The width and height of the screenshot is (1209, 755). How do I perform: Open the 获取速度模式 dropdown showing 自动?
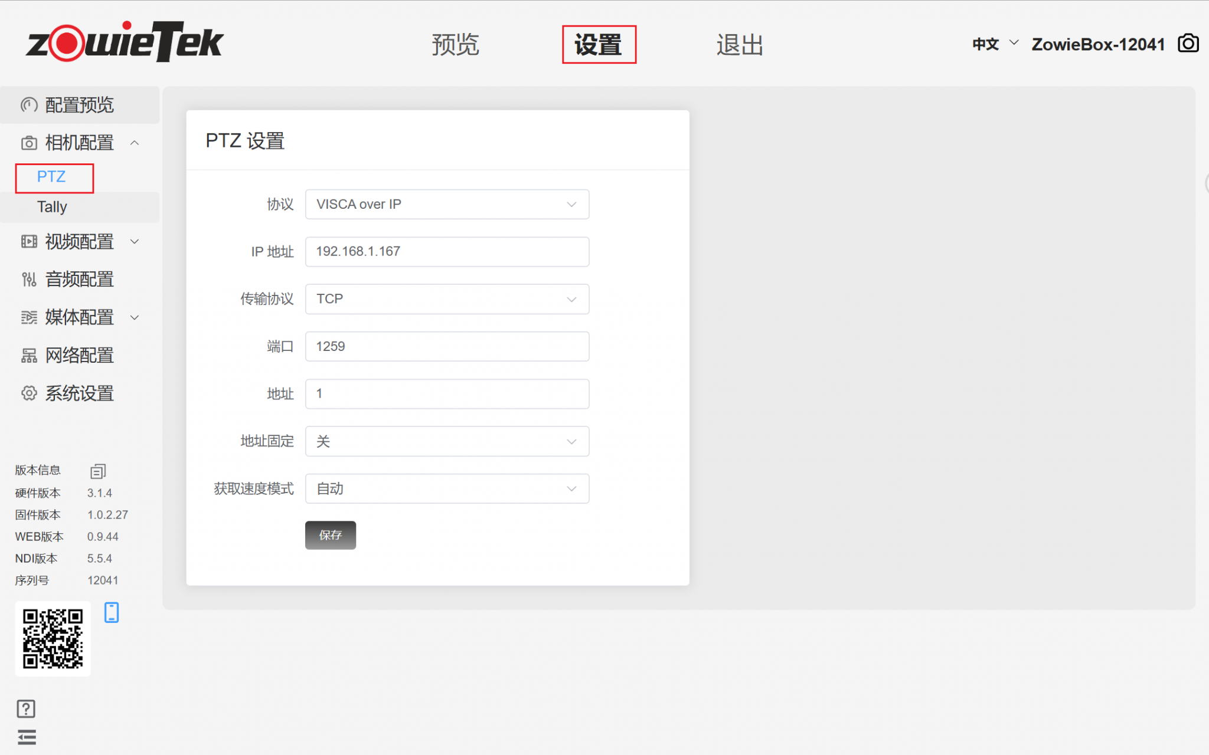(x=447, y=488)
